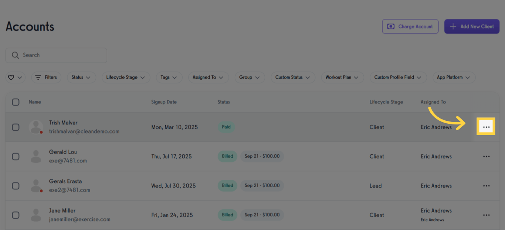The image size is (505, 230).
Task: Click the magnifying glass search icon
Action: 15,55
